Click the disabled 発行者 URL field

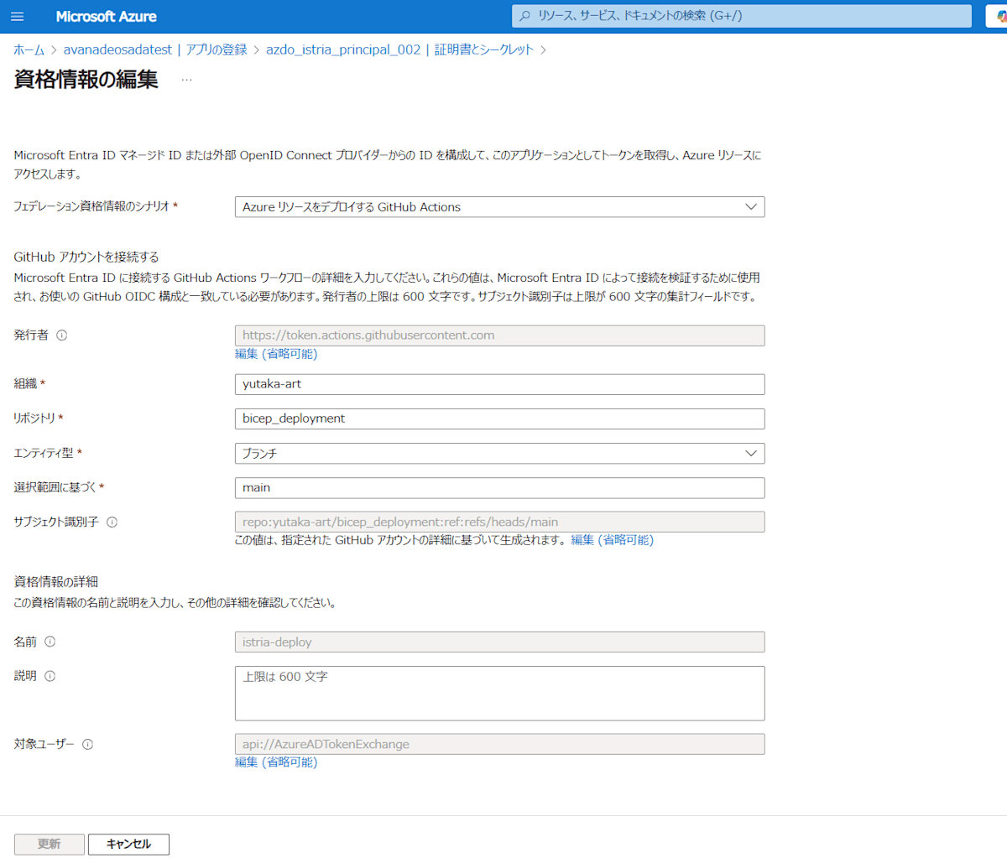[499, 335]
